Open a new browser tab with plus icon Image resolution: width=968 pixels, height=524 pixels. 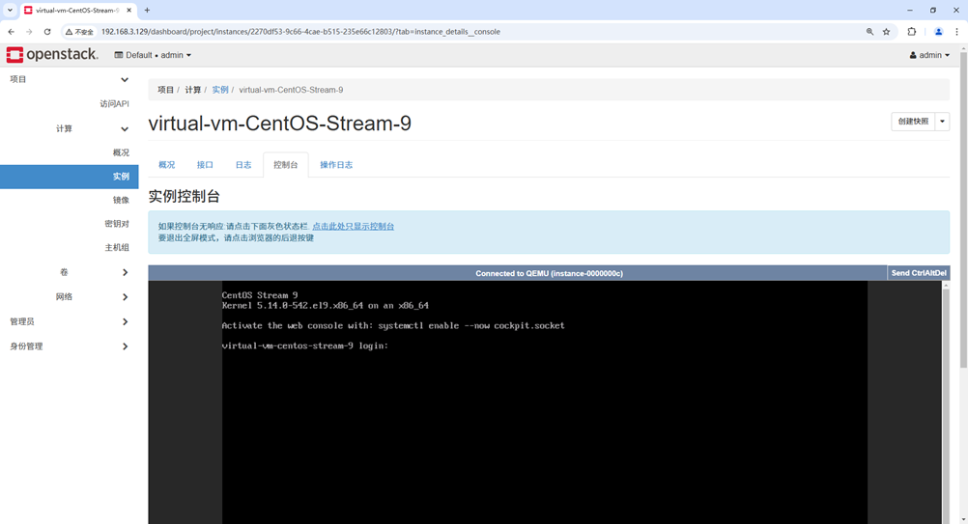coord(147,10)
